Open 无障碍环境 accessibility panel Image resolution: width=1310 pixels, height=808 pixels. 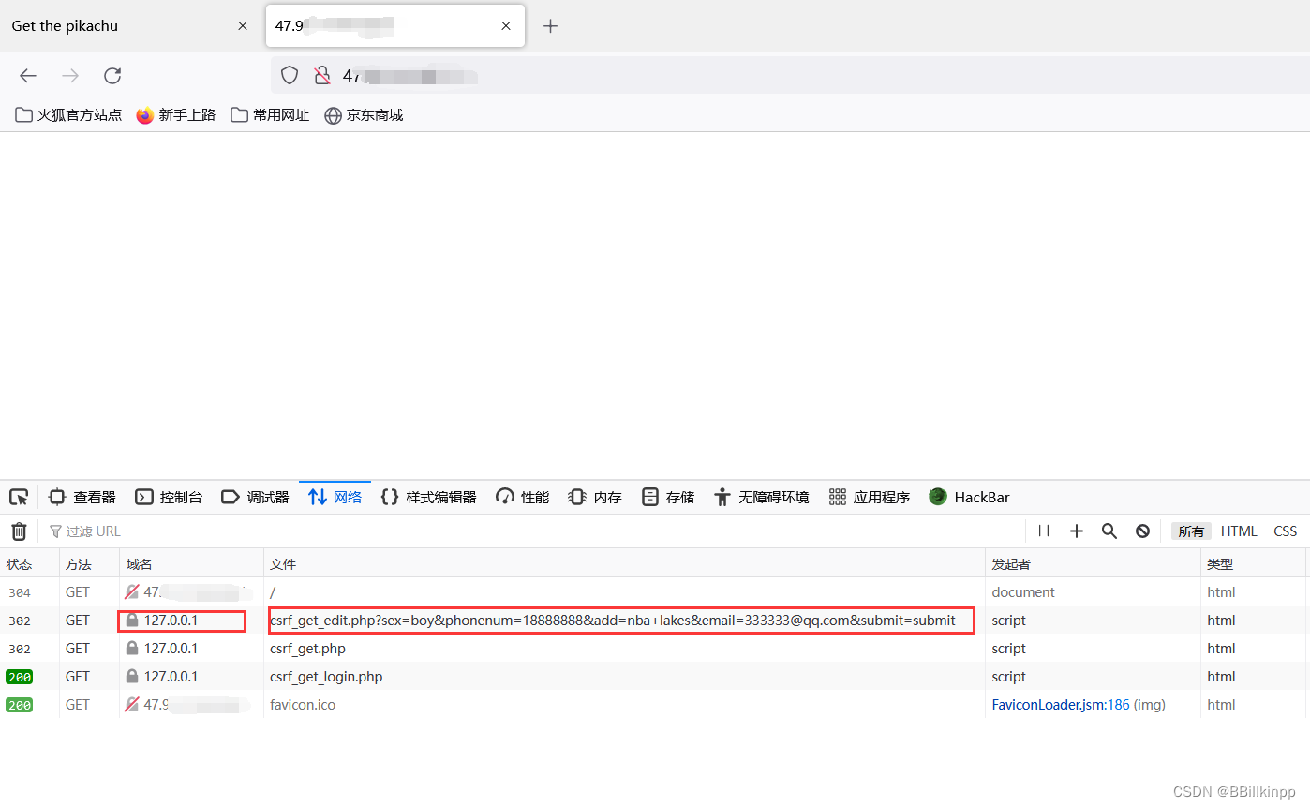761,497
